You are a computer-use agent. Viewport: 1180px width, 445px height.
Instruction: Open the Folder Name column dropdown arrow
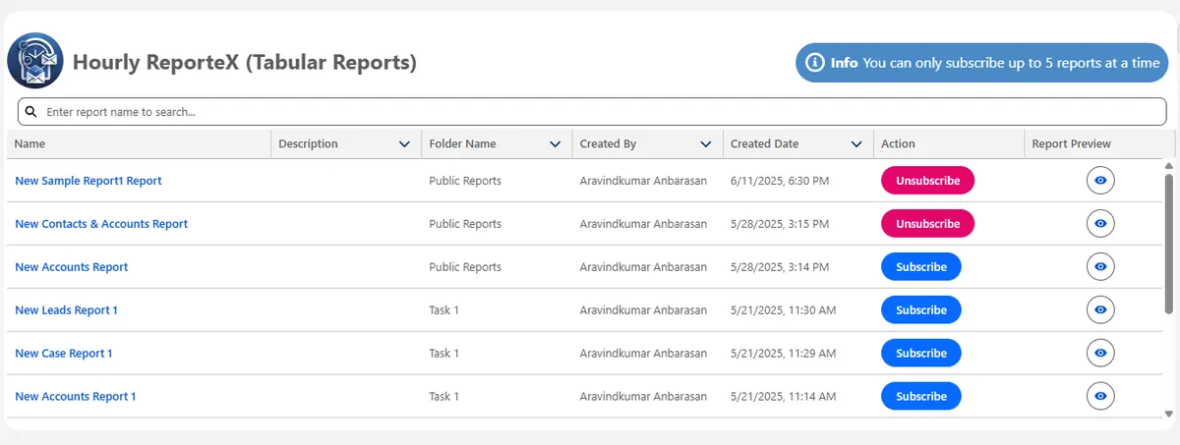(x=556, y=144)
